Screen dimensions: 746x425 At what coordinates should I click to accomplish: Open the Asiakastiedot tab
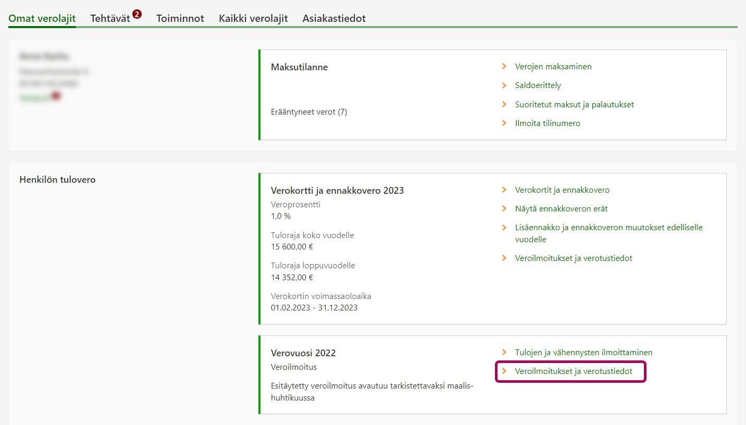click(x=334, y=18)
